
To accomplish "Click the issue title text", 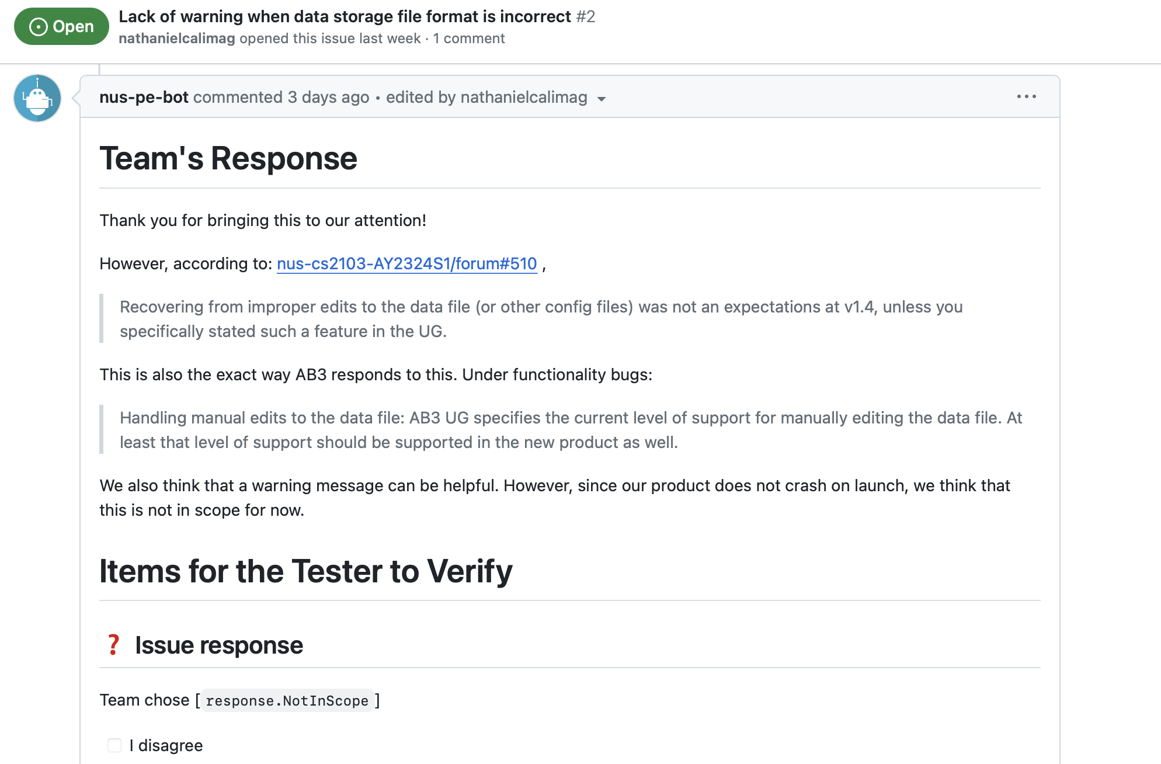I will point(345,16).
